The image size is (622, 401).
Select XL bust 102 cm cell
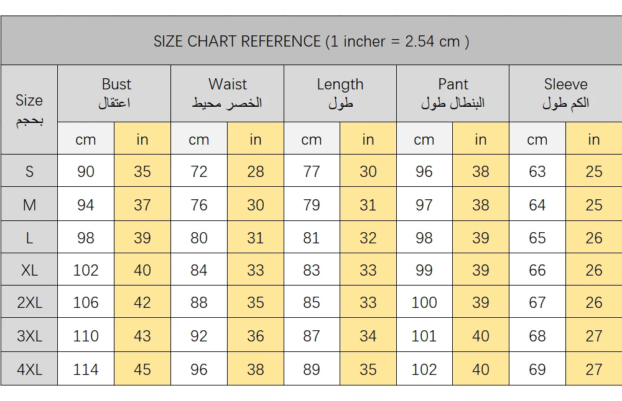(x=86, y=270)
